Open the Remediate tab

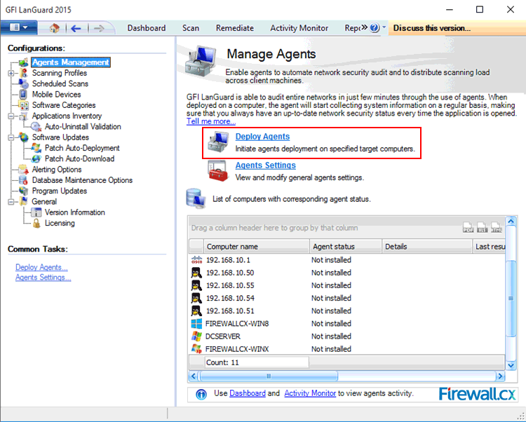pos(234,28)
